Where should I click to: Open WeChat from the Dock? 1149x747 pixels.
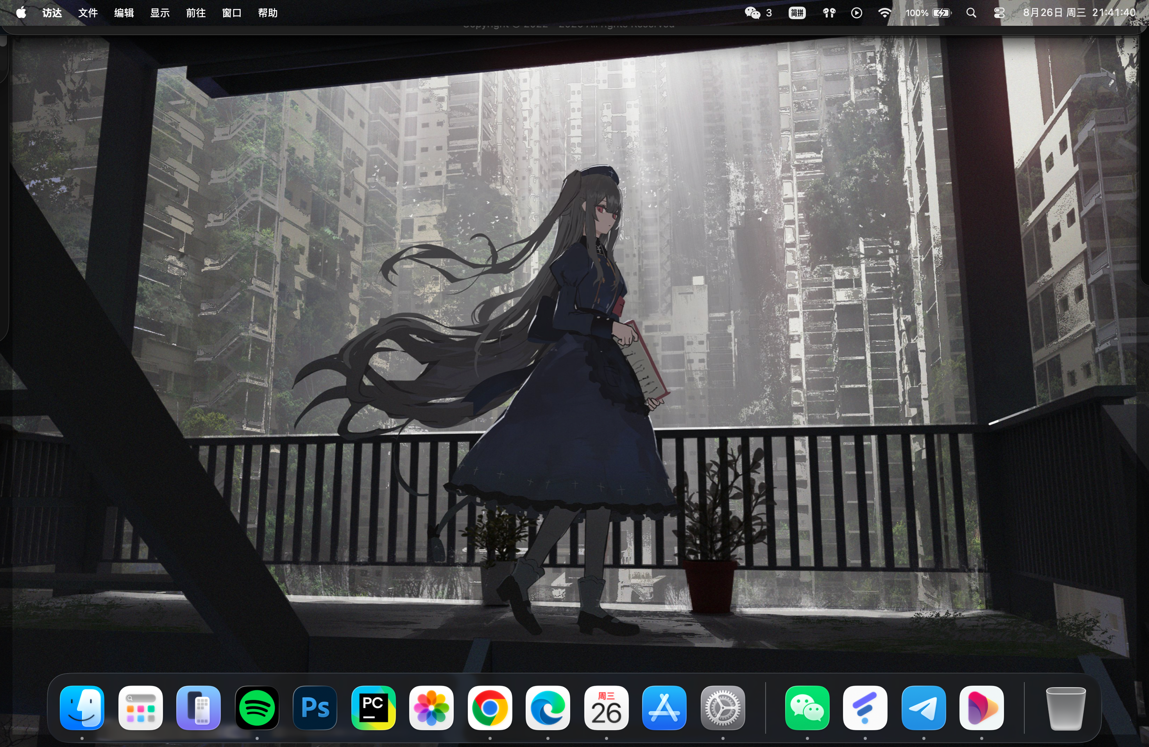click(807, 708)
